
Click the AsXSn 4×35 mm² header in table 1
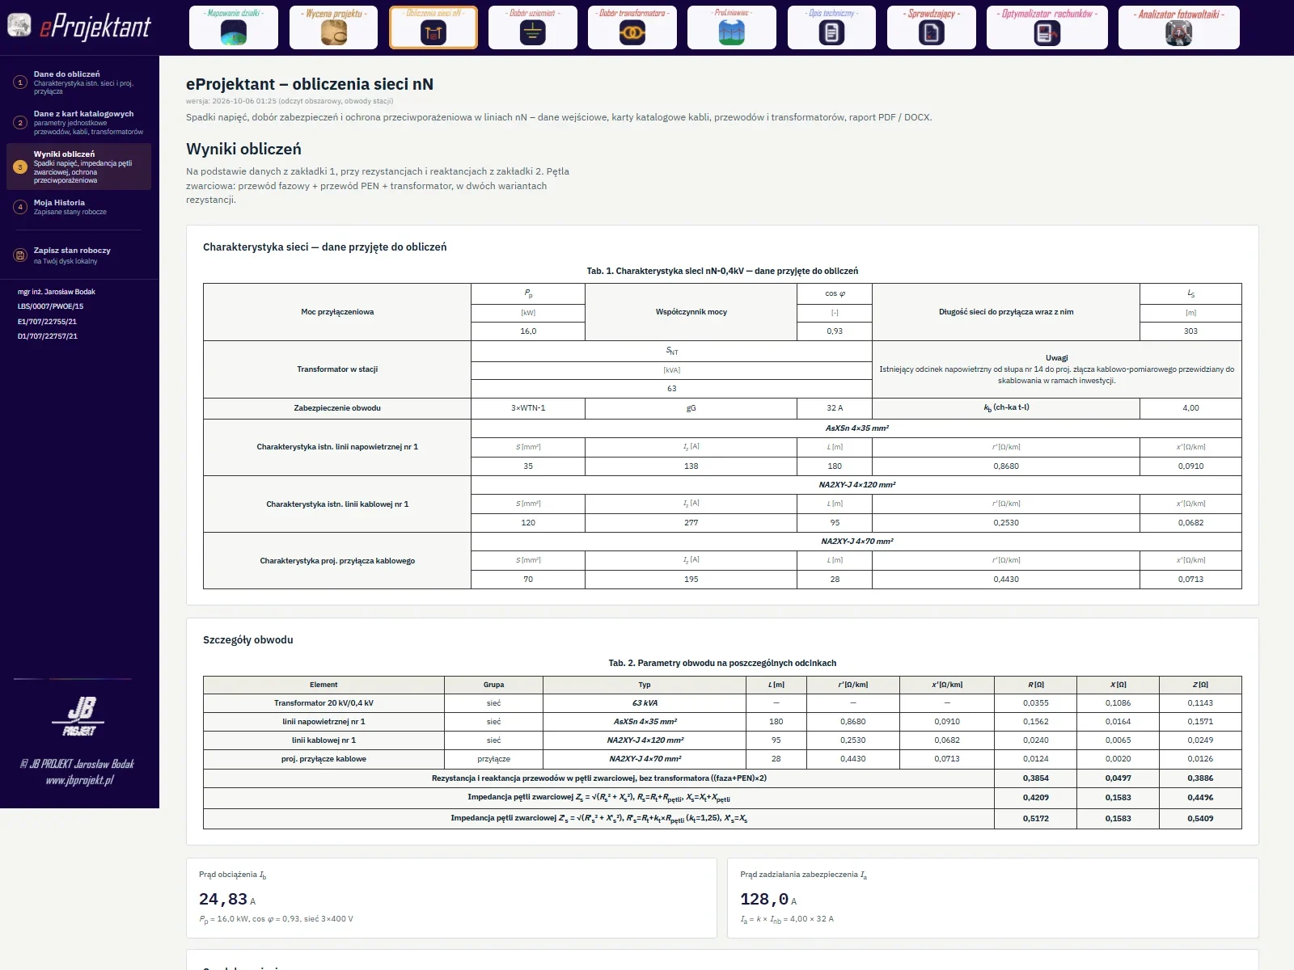pyautogui.click(x=856, y=428)
